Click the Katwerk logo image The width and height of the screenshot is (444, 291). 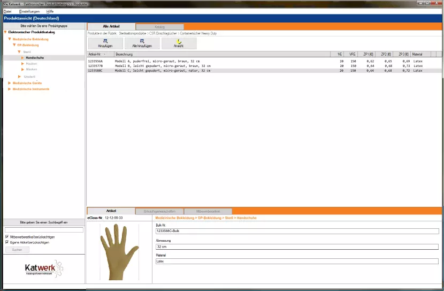pos(43,267)
